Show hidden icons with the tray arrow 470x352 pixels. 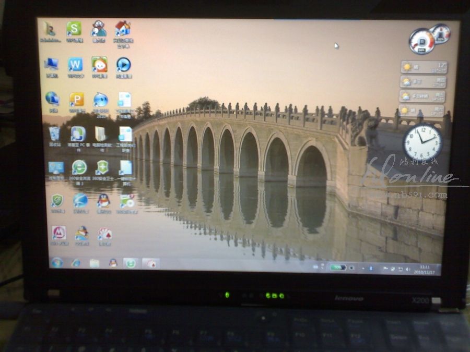[363, 269]
